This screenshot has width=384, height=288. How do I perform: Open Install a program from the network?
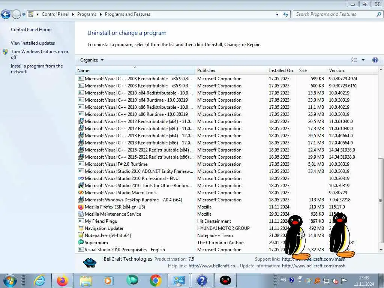click(x=37, y=69)
